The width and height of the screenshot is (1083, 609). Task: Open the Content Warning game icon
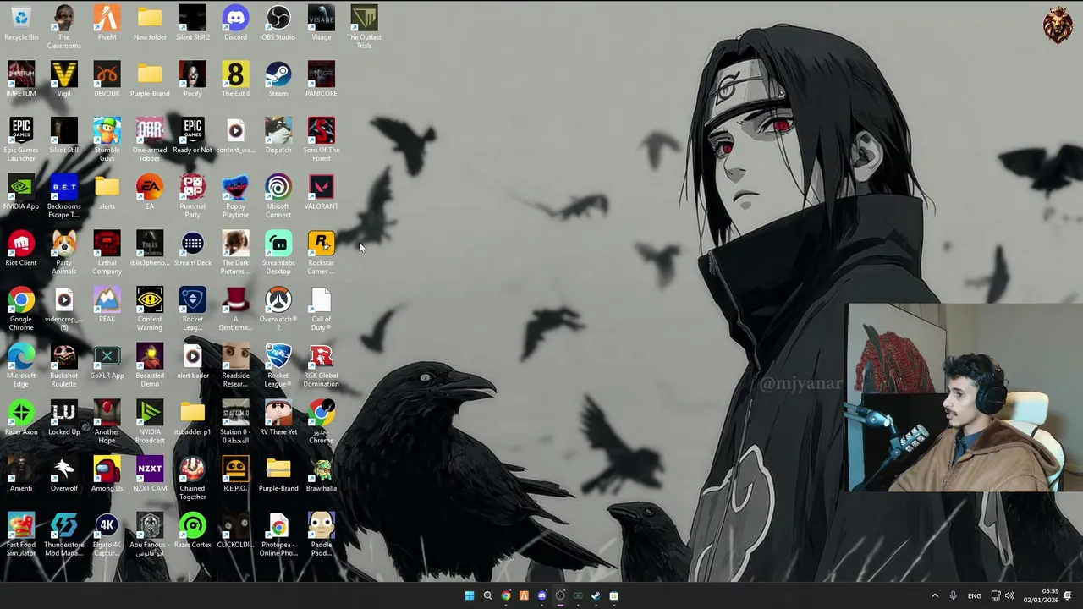pyautogui.click(x=150, y=310)
